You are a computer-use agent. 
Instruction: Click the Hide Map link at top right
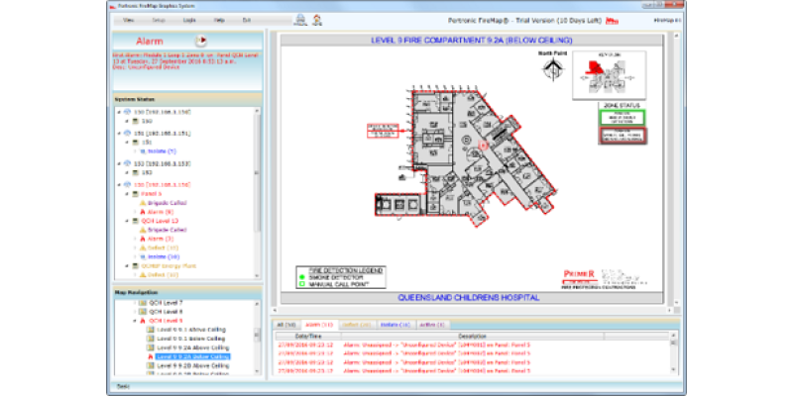[667, 20]
